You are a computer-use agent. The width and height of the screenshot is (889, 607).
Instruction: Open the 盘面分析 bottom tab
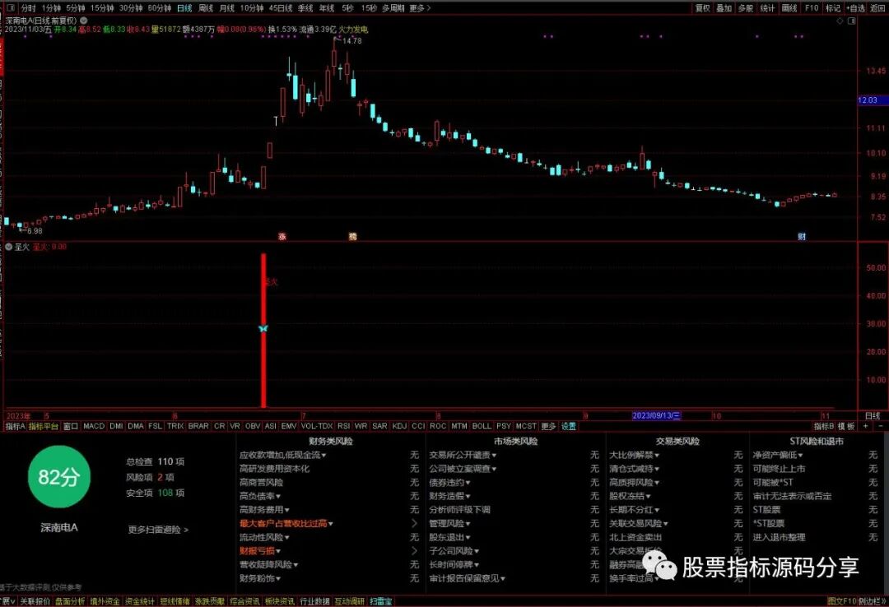pos(70,601)
